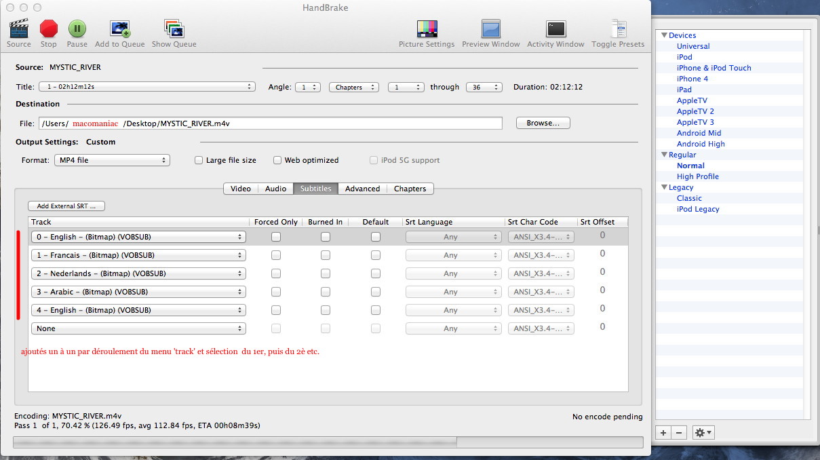Image resolution: width=820 pixels, height=460 pixels.
Task: Click the Srt Language column header
Action: click(x=453, y=222)
